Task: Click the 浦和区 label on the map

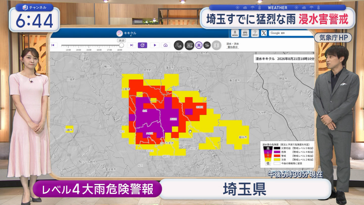Action: point(166,156)
